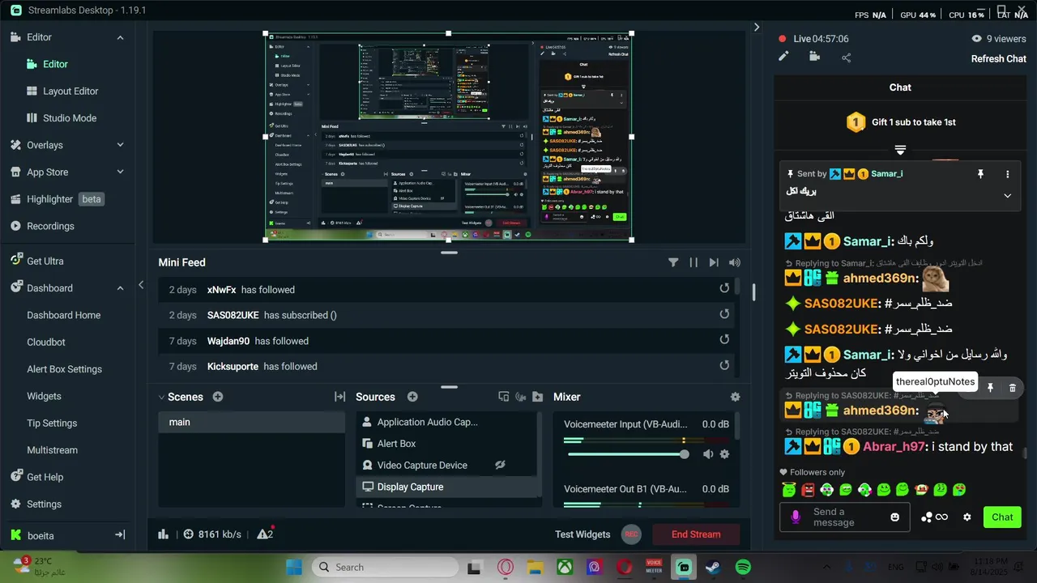The width and height of the screenshot is (1037, 583).
Task: Open Recordings page
Action: 50,226
